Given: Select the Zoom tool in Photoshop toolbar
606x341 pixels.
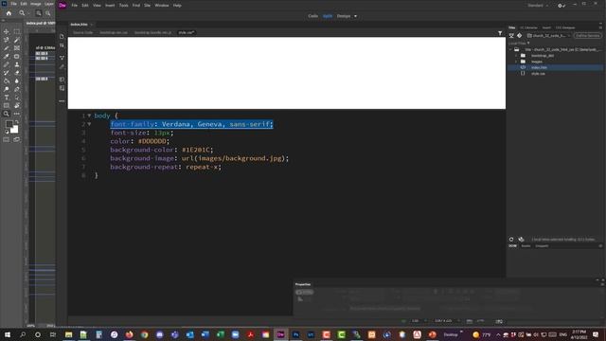Looking at the screenshot, I should click(7, 114).
